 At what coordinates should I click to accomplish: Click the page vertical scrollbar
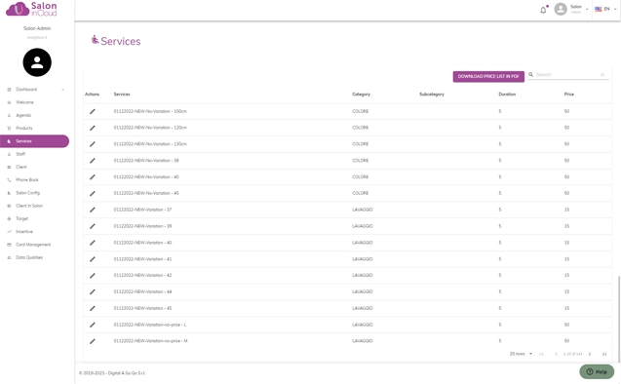pyautogui.click(x=619, y=319)
